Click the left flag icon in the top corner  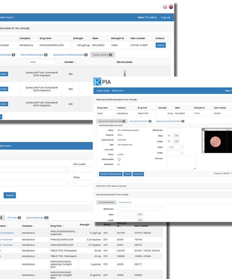165,7
